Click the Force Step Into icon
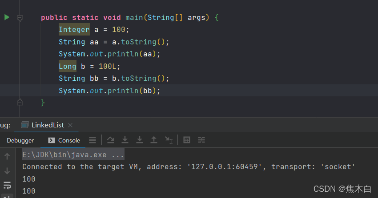The image size is (378, 198). (x=140, y=140)
